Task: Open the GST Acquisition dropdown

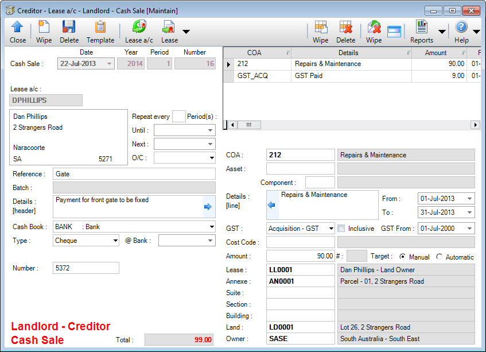Action: point(331,229)
